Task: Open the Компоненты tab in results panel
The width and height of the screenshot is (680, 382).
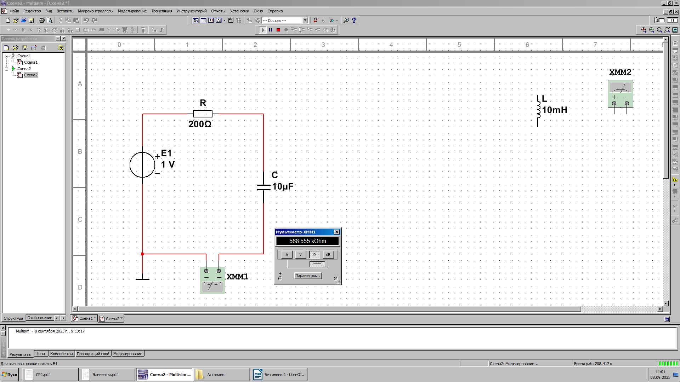Action: 62,354
